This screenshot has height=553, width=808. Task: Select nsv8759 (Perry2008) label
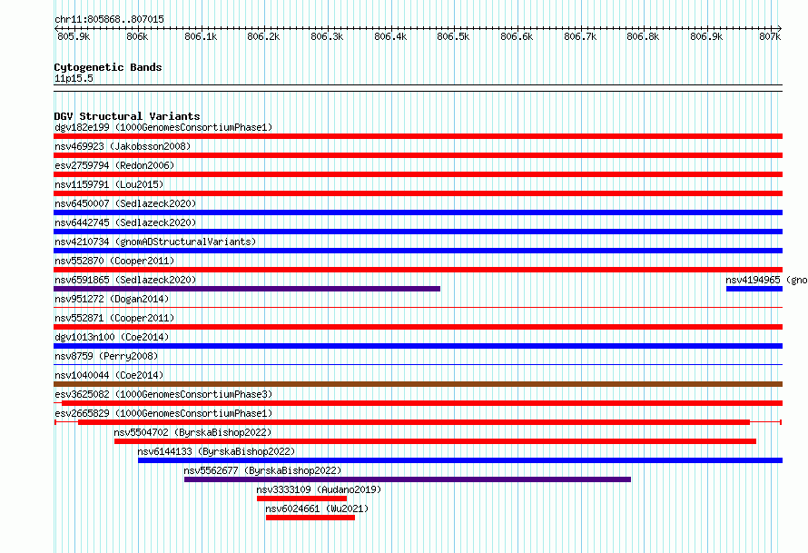tap(106, 356)
